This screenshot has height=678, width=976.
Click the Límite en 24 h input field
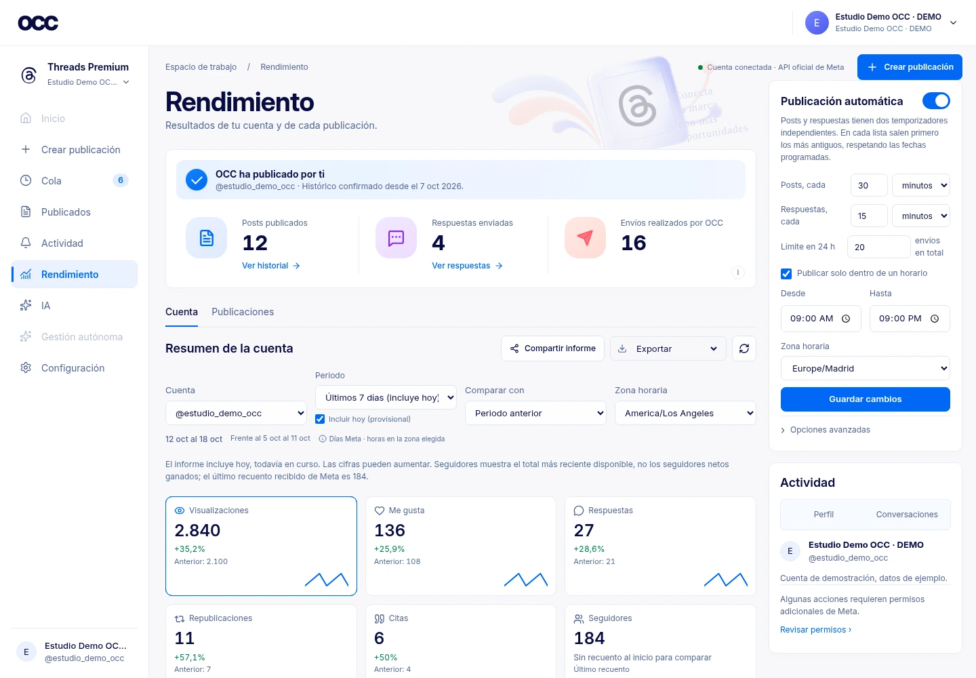[879, 247]
